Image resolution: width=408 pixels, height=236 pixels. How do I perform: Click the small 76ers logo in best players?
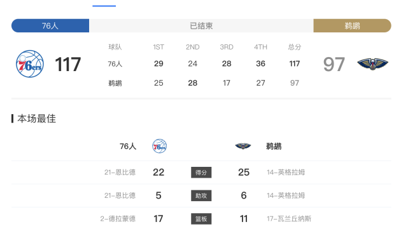pos(160,146)
